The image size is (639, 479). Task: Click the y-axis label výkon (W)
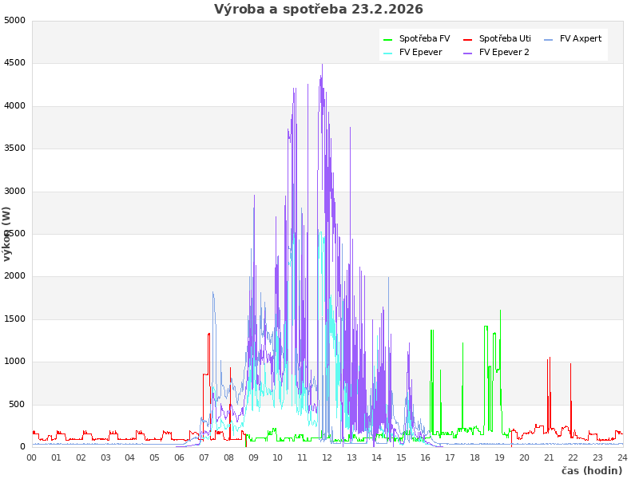pos(7,233)
